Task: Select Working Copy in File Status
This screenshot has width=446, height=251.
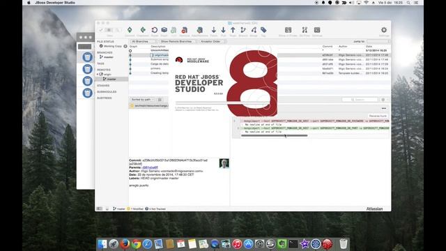Action: click(112, 46)
